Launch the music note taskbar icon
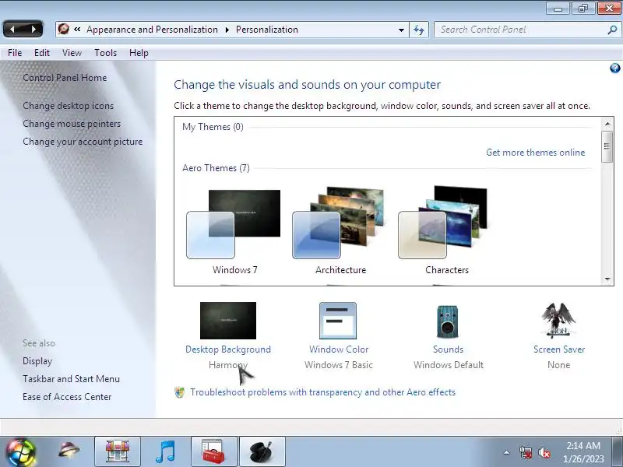 click(x=165, y=451)
